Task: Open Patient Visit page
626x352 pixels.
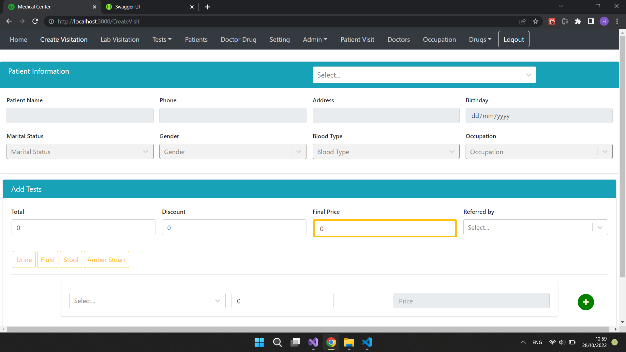Action: click(357, 39)
